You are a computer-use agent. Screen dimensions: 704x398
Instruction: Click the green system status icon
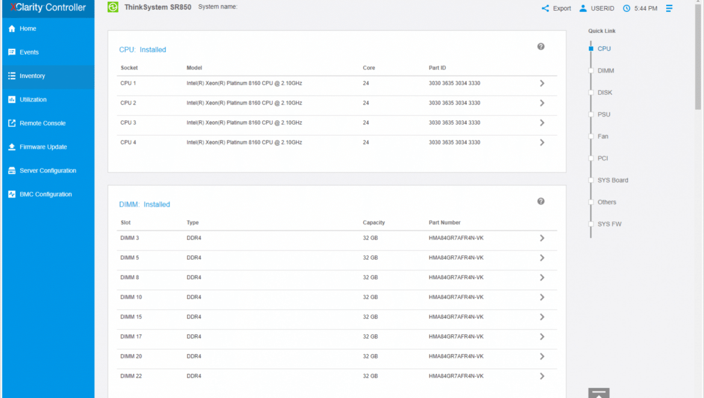click(113, 7)
